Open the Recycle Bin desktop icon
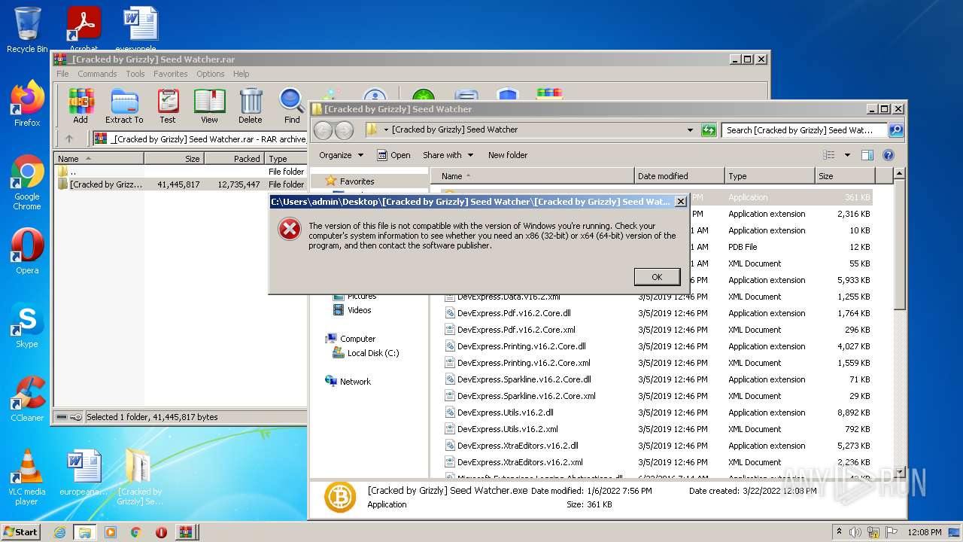 pos(27,30)
